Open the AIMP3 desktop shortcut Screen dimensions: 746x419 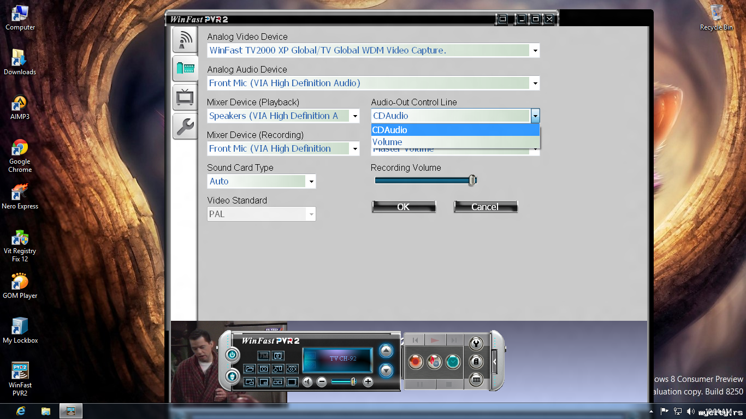pyautogui.click(x=20, y=107)
